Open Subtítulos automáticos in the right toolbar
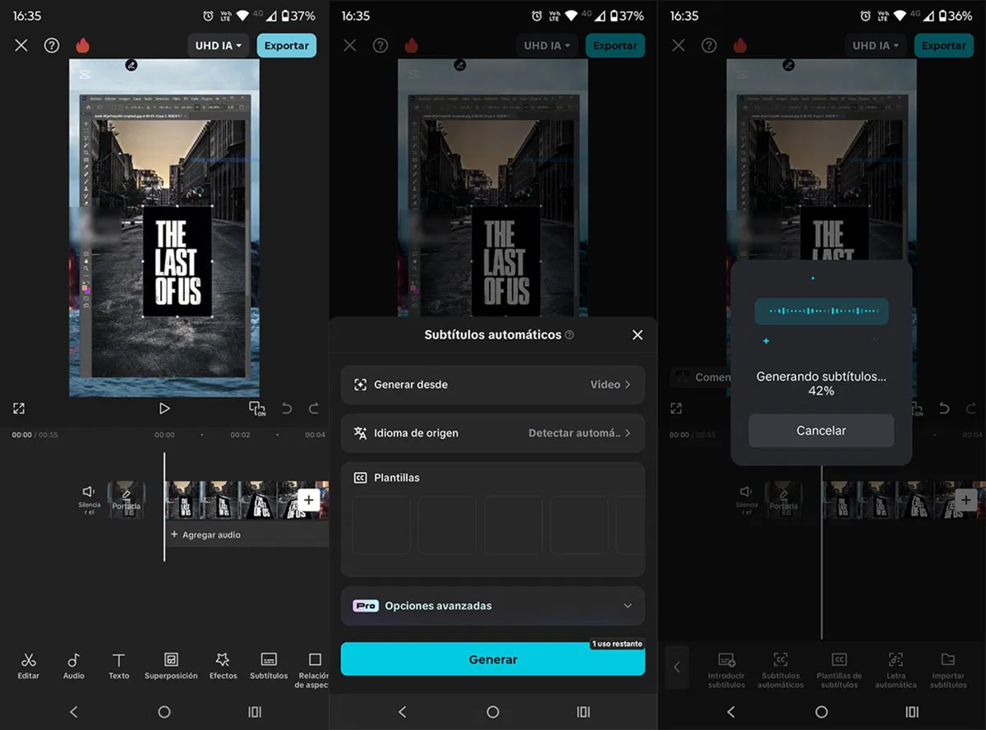This screenshot has height=730, width=986. pos(781,670)
